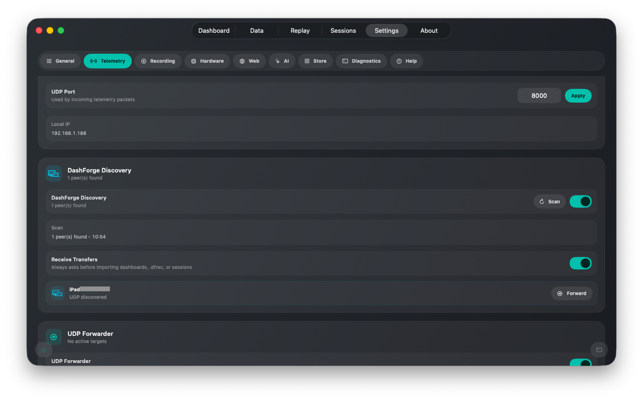Open Web settings section
Image resolution: width=643 pixels, height=401 pixels.
click(249, 61)
